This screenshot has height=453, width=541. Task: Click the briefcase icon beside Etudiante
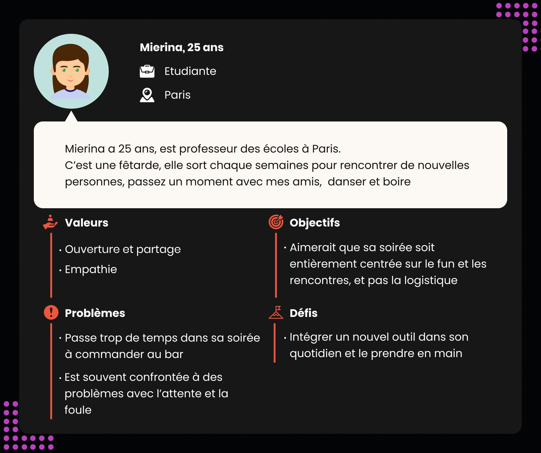tap(147, 71)
